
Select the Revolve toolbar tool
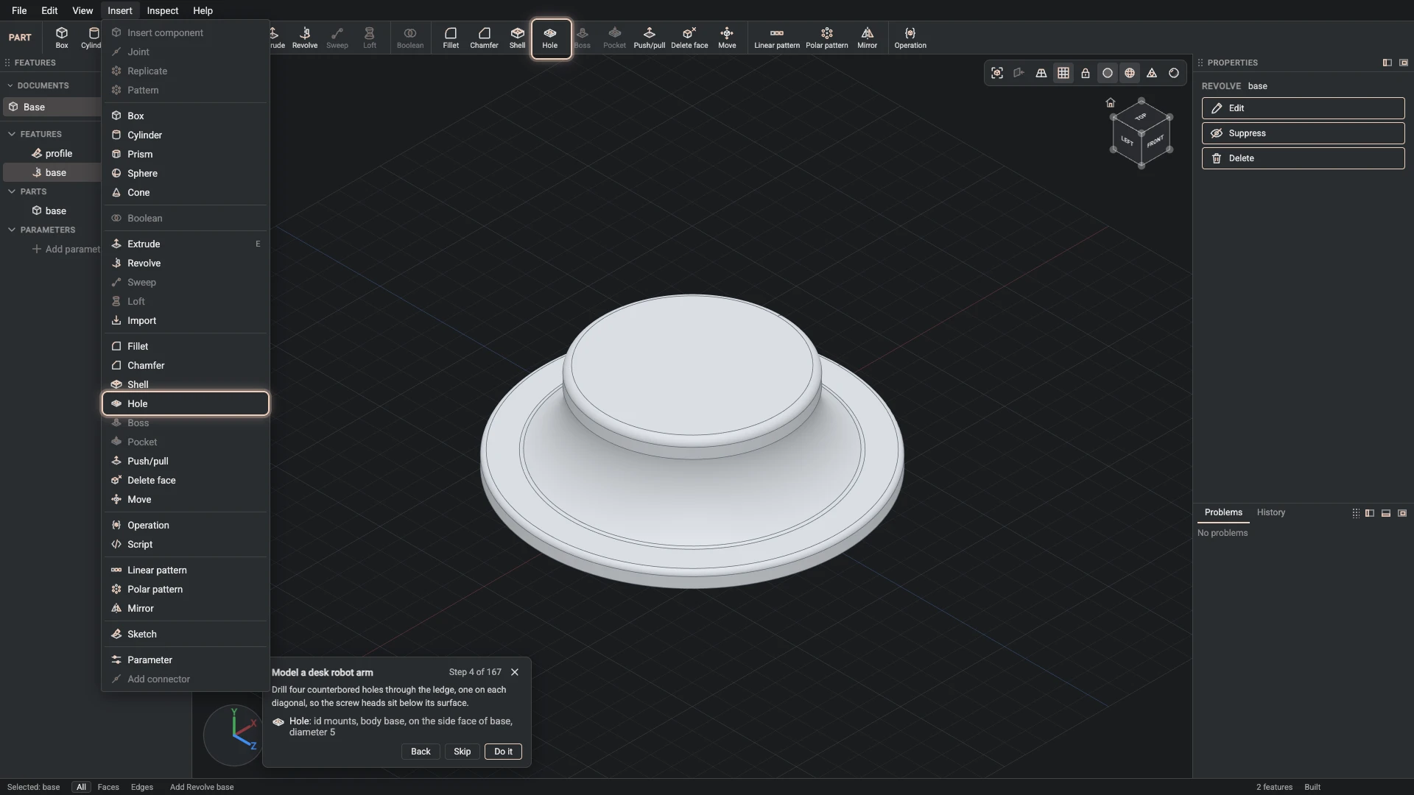305,38
